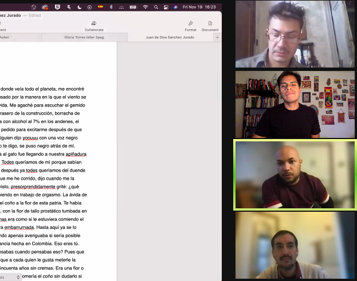Screen dimensions: 357x281
Task: Open the Document settings panel
Action: [x=210, y=24]
